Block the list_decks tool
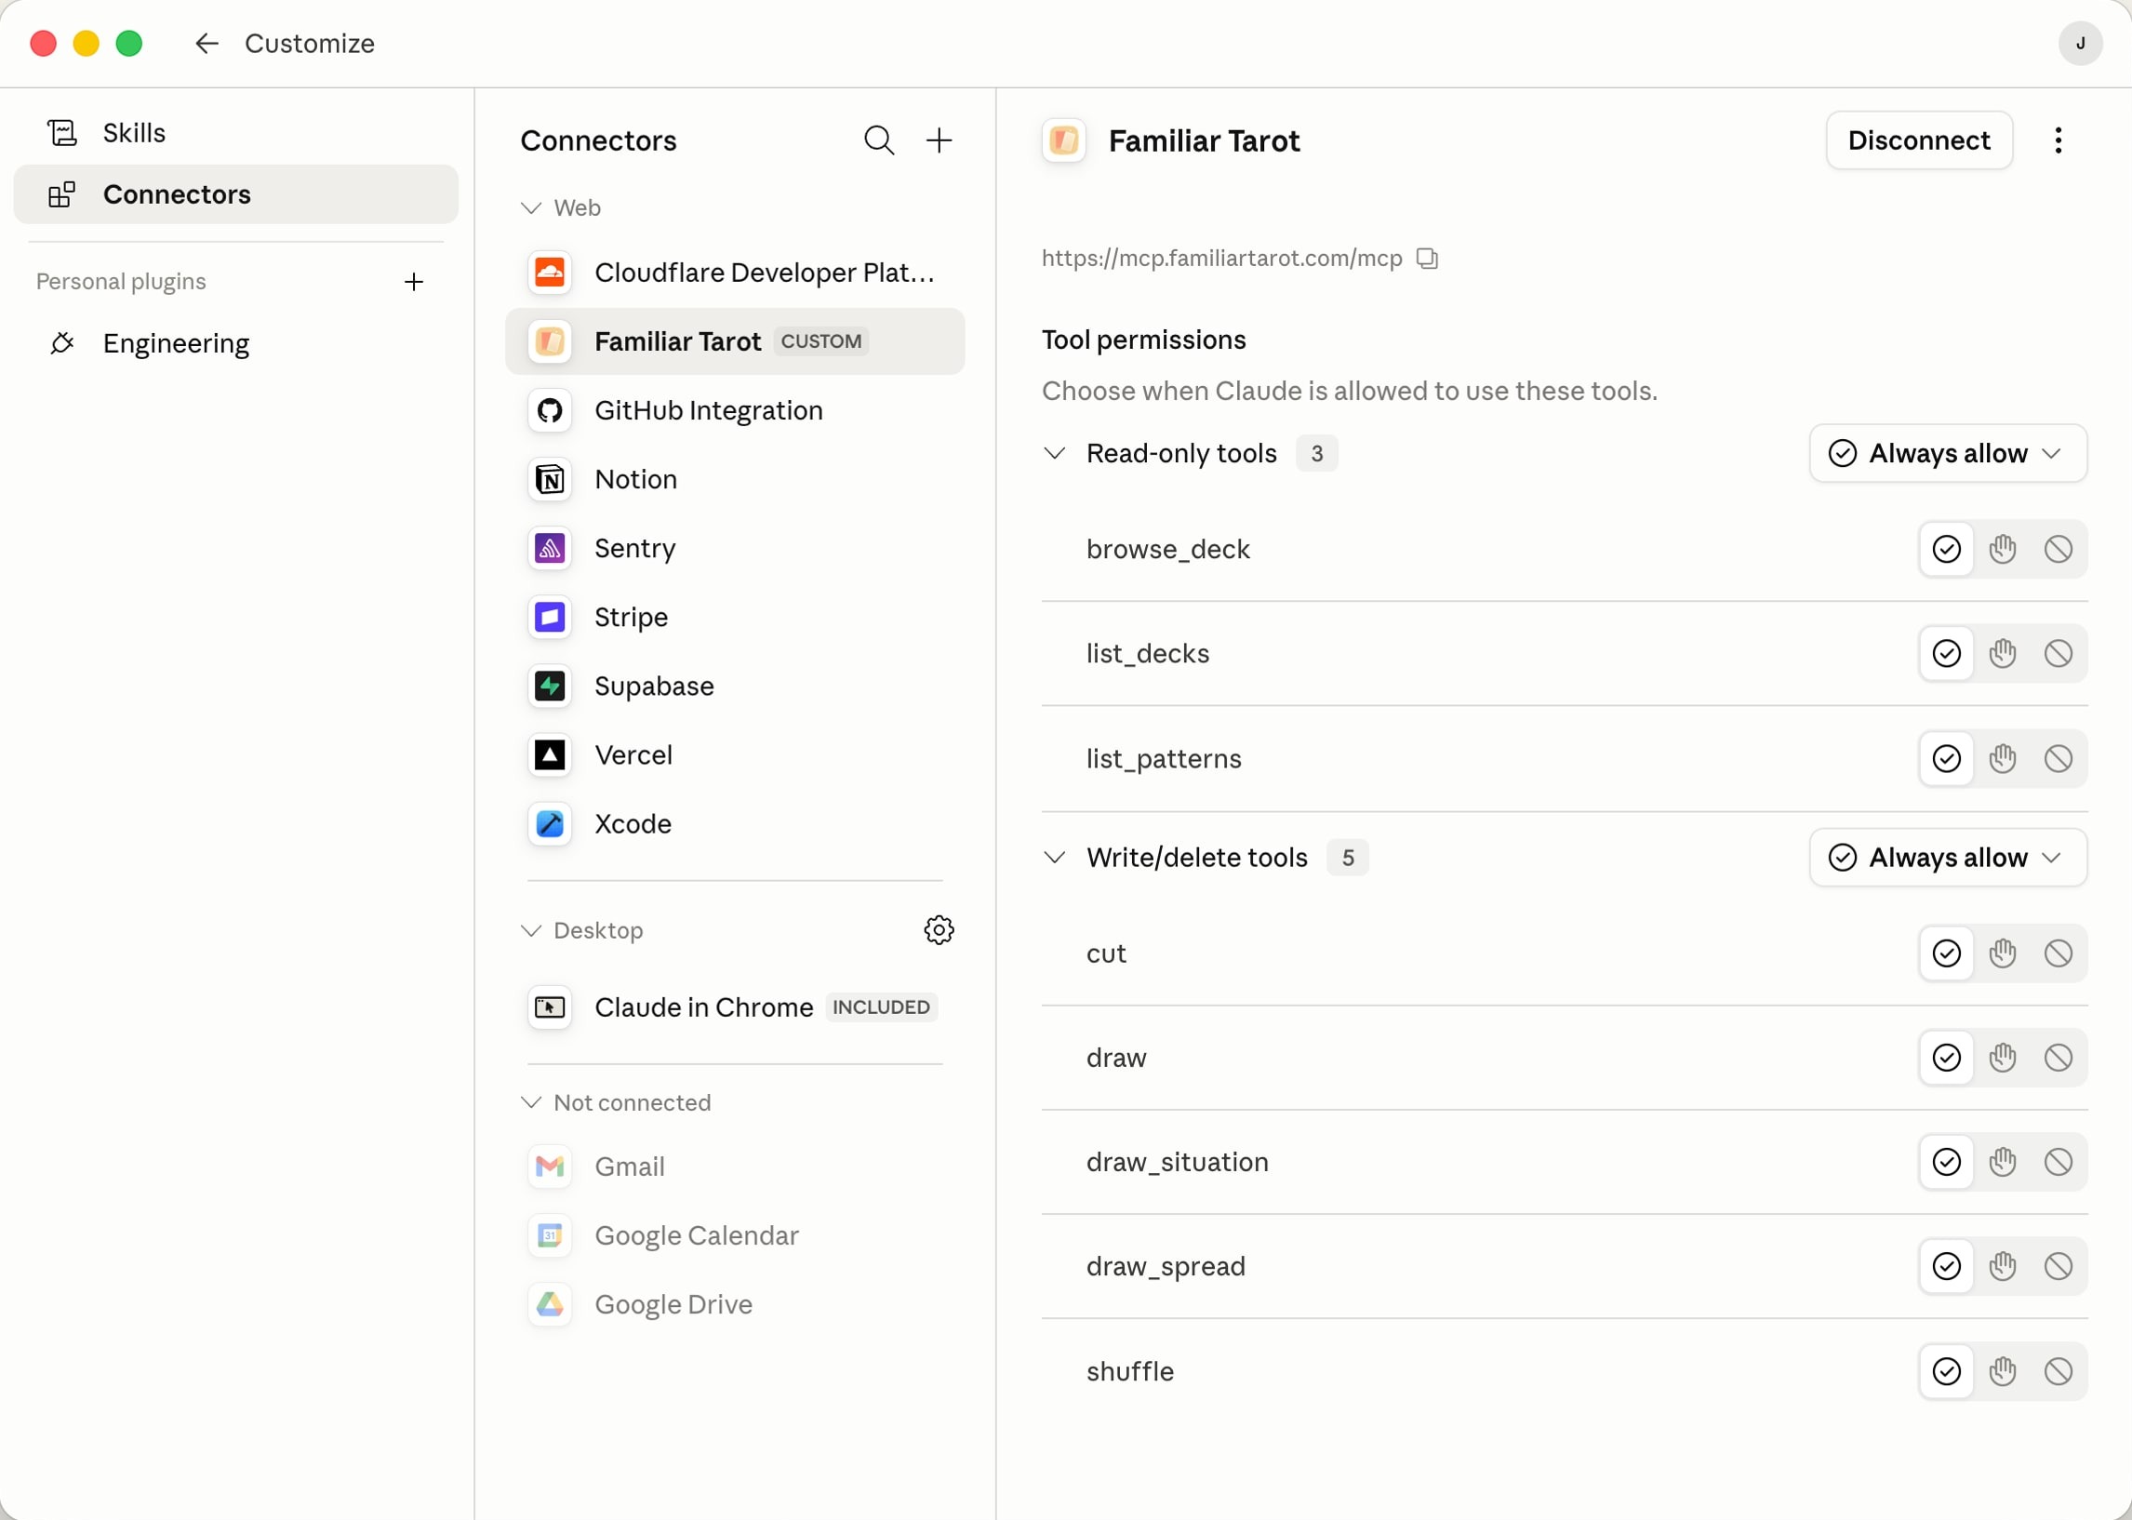 (x=2058, y=653)
